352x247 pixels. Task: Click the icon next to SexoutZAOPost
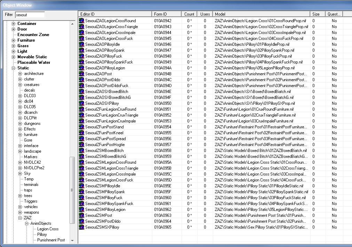point(82,74)
